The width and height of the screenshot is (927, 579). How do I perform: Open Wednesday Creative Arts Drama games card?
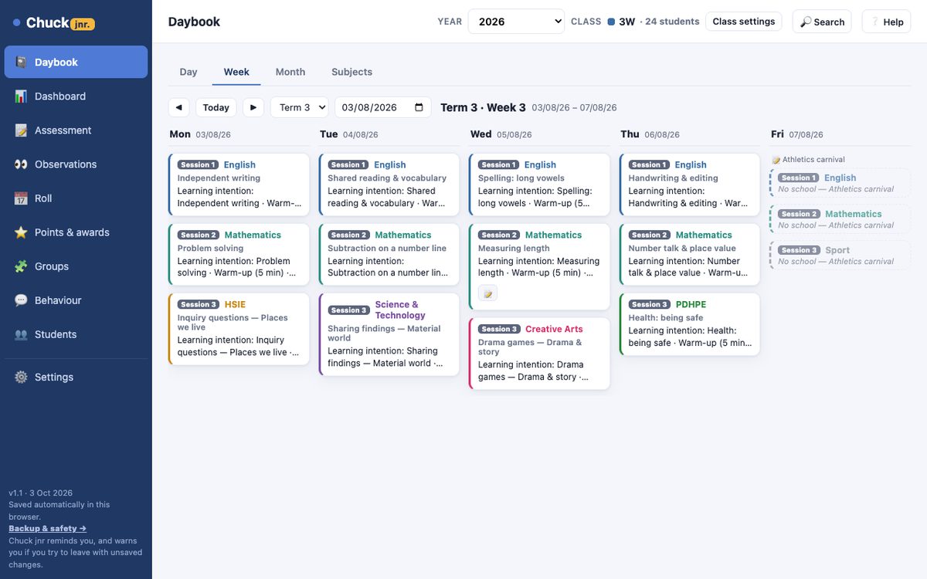pyautogui.click(x=539, y=354)
